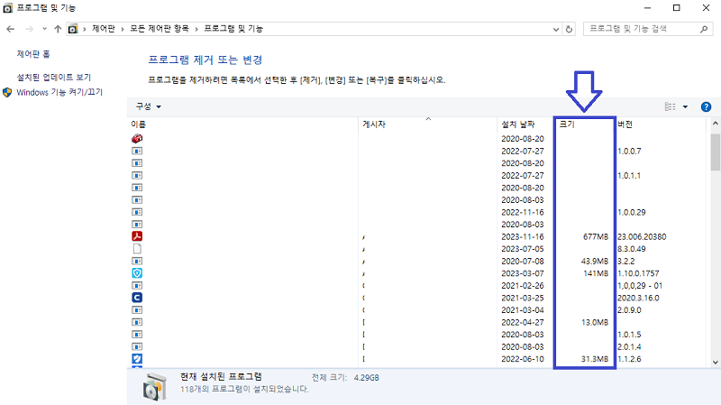Click the scroll up arrow of list
721x405 pixels.
[715, 124]
